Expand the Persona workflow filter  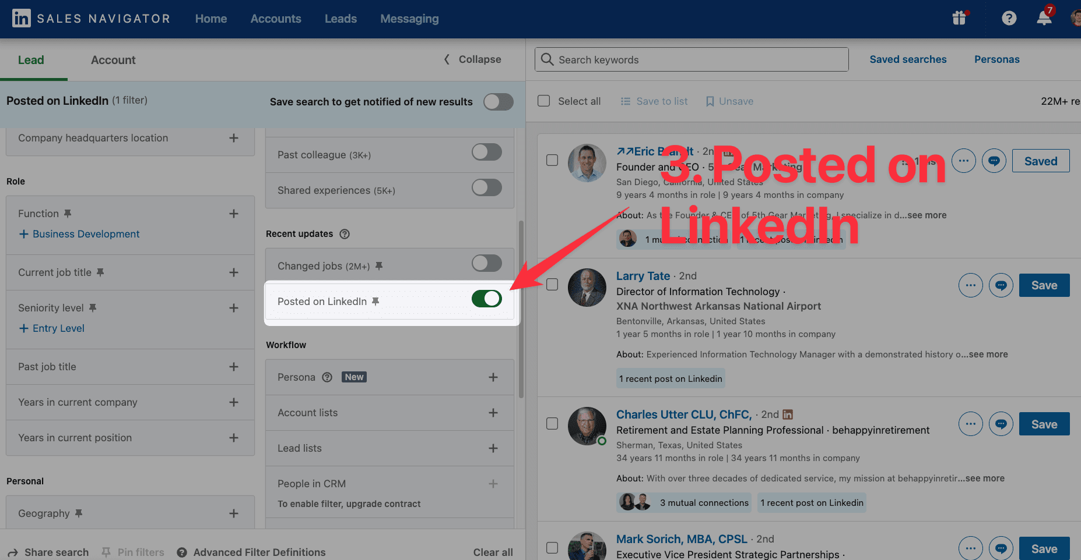tap(493, 377)
